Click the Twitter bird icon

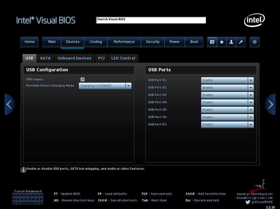coord(248,202)
